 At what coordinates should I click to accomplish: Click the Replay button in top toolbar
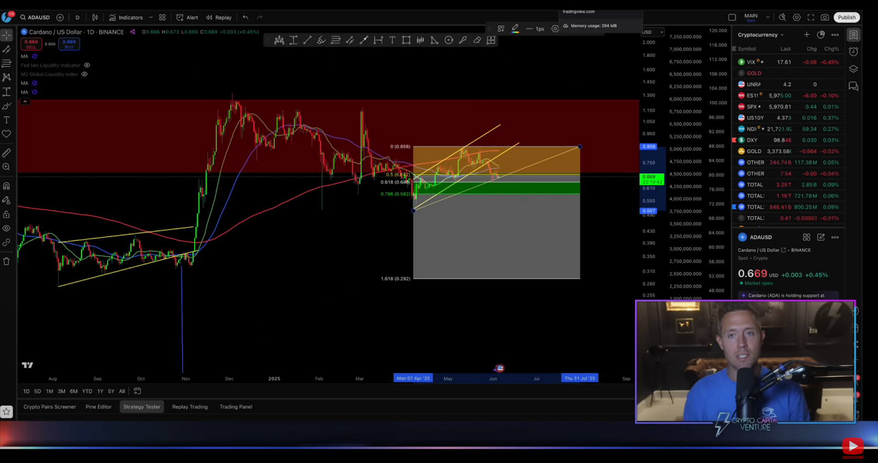(219, 18)
